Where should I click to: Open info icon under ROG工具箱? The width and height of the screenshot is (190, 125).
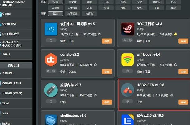(x=130, y=40)
